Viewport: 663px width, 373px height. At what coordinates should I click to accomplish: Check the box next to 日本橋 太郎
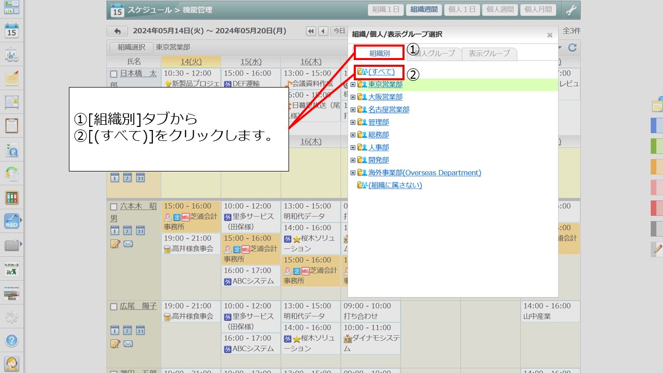[113, 74]
